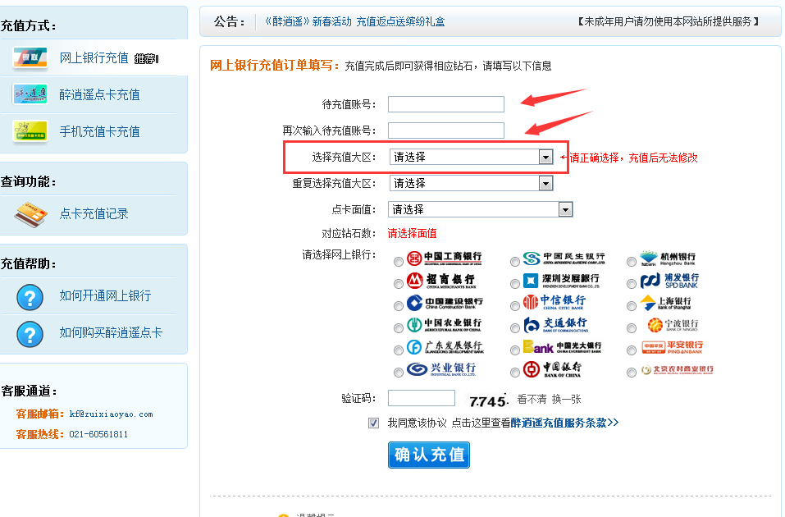
Task: Click the 交通银行 logo
Action: pyautogui.click(x=555, y=325)
